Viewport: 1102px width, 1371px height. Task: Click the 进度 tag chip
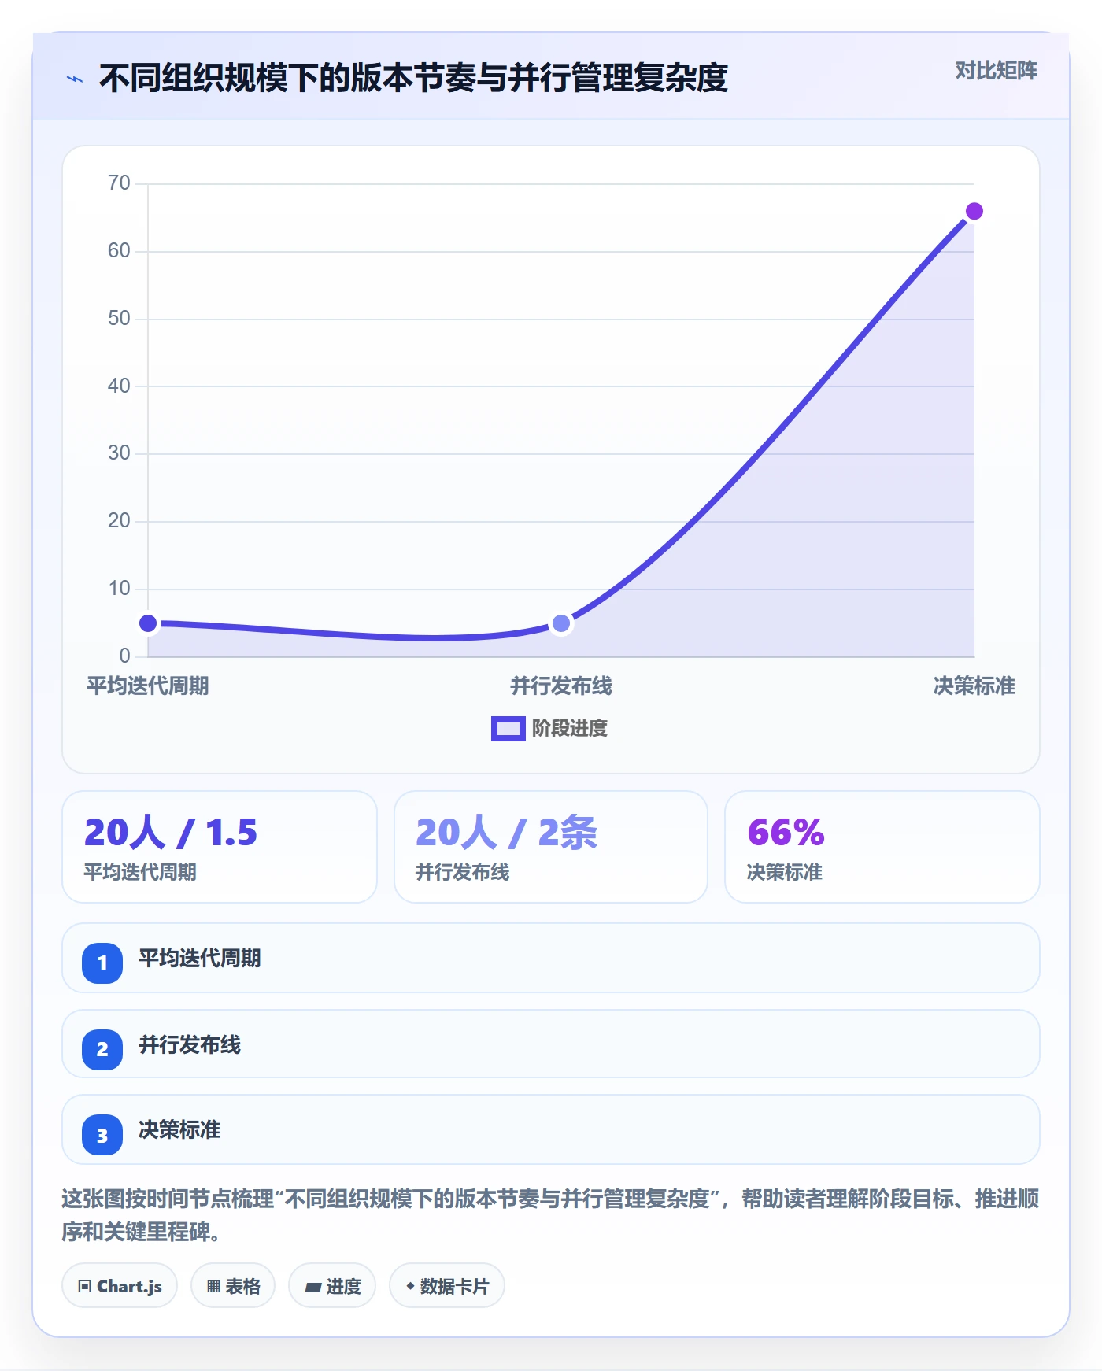[332, 1286]
